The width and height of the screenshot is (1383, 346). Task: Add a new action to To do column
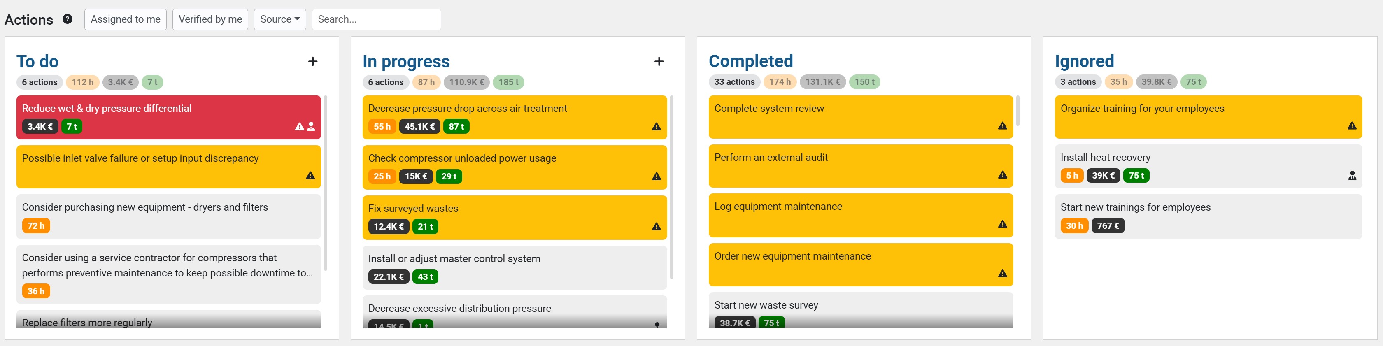click(x=312, y=62)
